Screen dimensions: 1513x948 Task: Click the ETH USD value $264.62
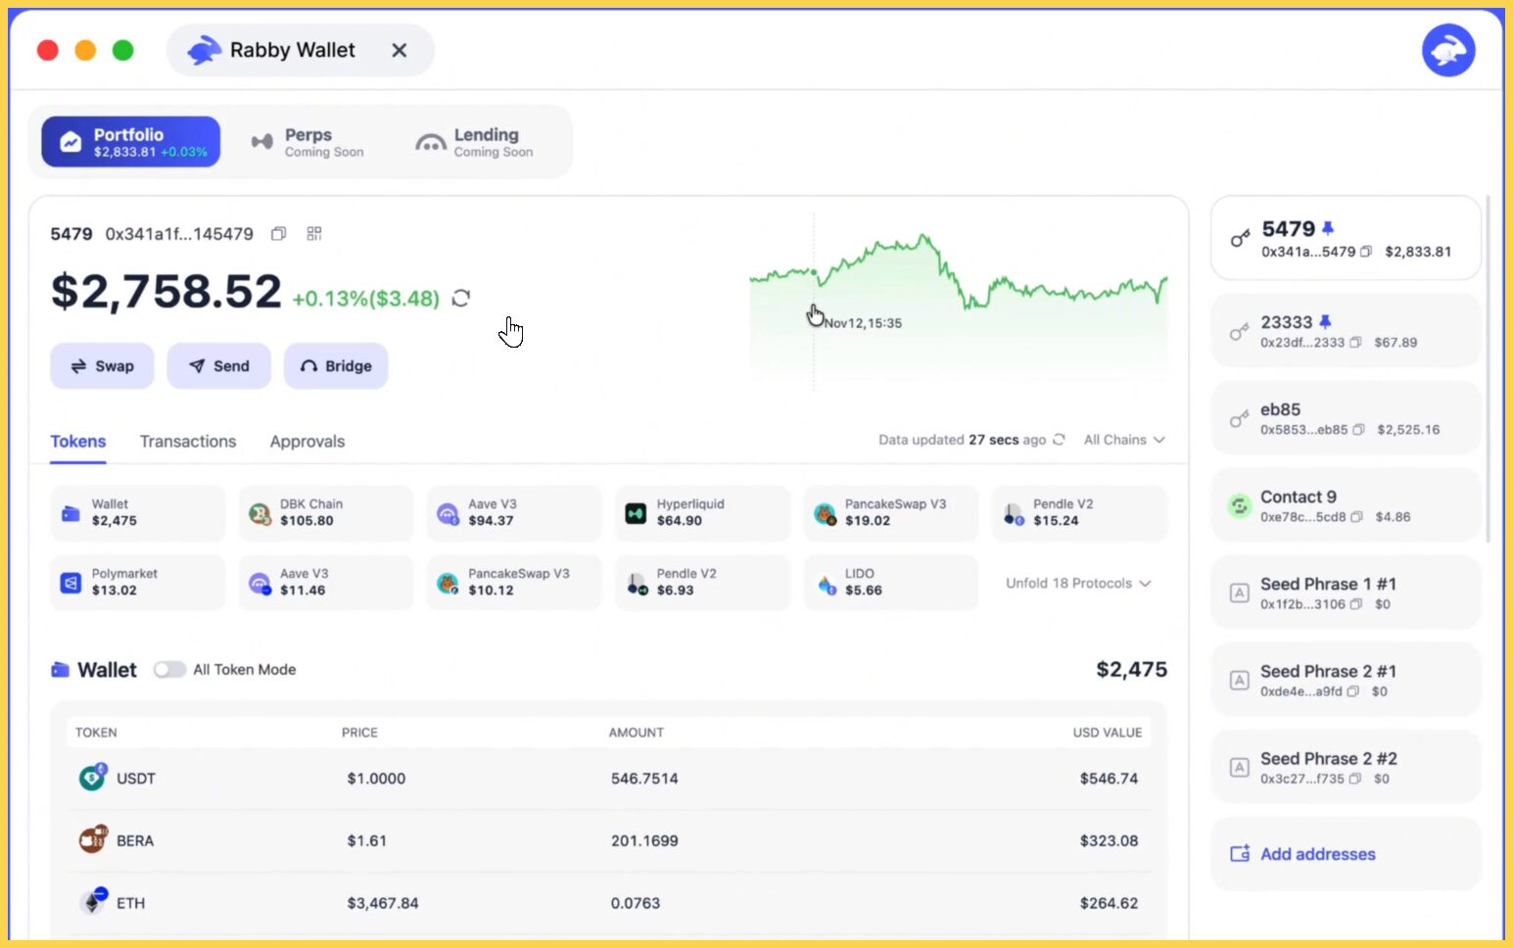pos(1109,903)
